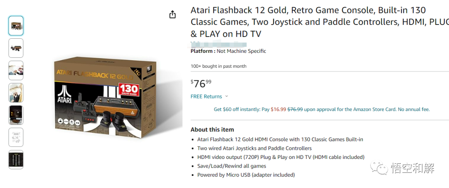Click the Platform: Not Machine Specific label

coord(228,51)
